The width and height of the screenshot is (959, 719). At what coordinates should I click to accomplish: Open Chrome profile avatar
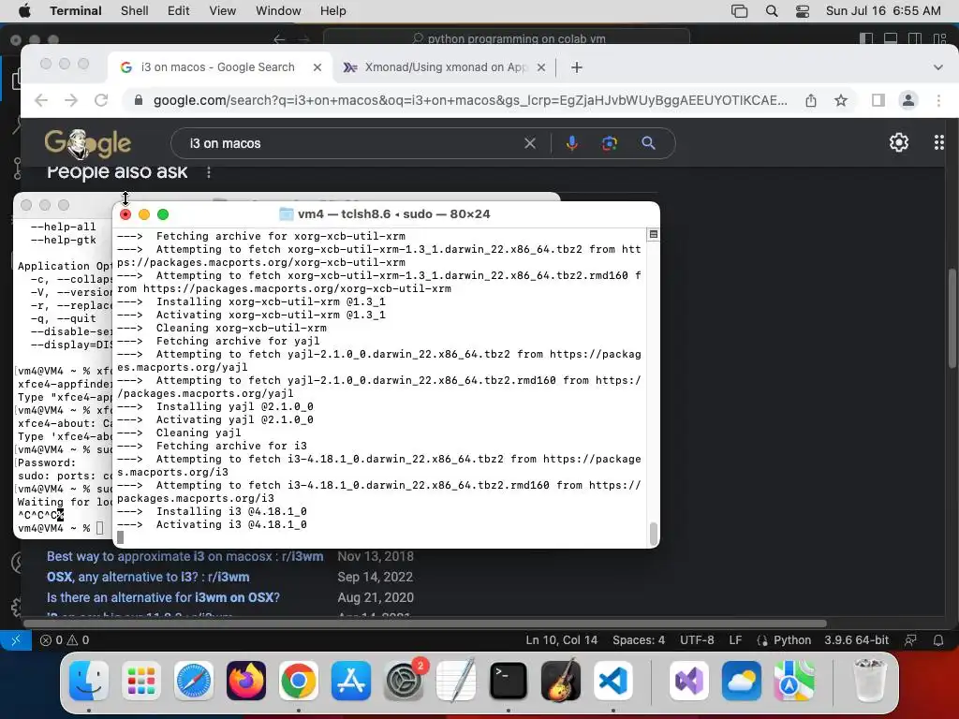click(908, 100)
